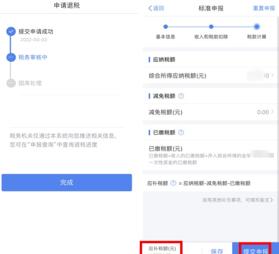Click the gray dots icon beside 国库处理
Screen dimensions: 279x254
[x=11, y=83]
